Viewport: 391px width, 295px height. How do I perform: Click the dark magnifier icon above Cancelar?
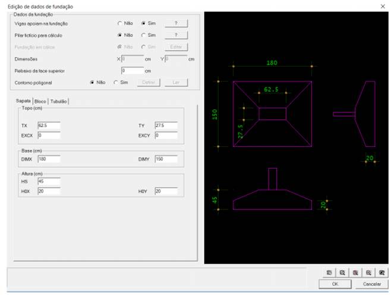click(x=381, y=272)
